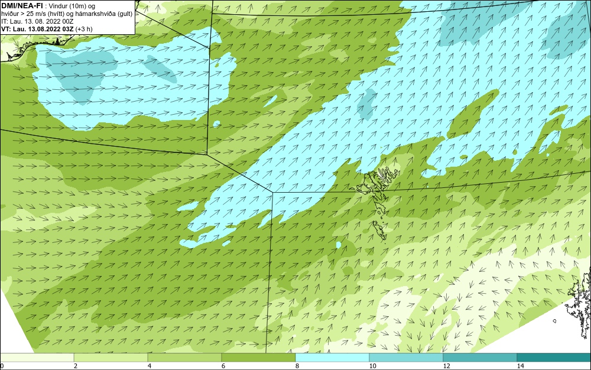The width and height of the screenshot is (591, 370).
Task: Click the 10–12 m/s turquoise legend swatch
Action: [x=407, y=358]
